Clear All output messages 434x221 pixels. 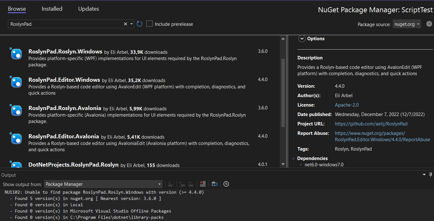coord(203,184)
